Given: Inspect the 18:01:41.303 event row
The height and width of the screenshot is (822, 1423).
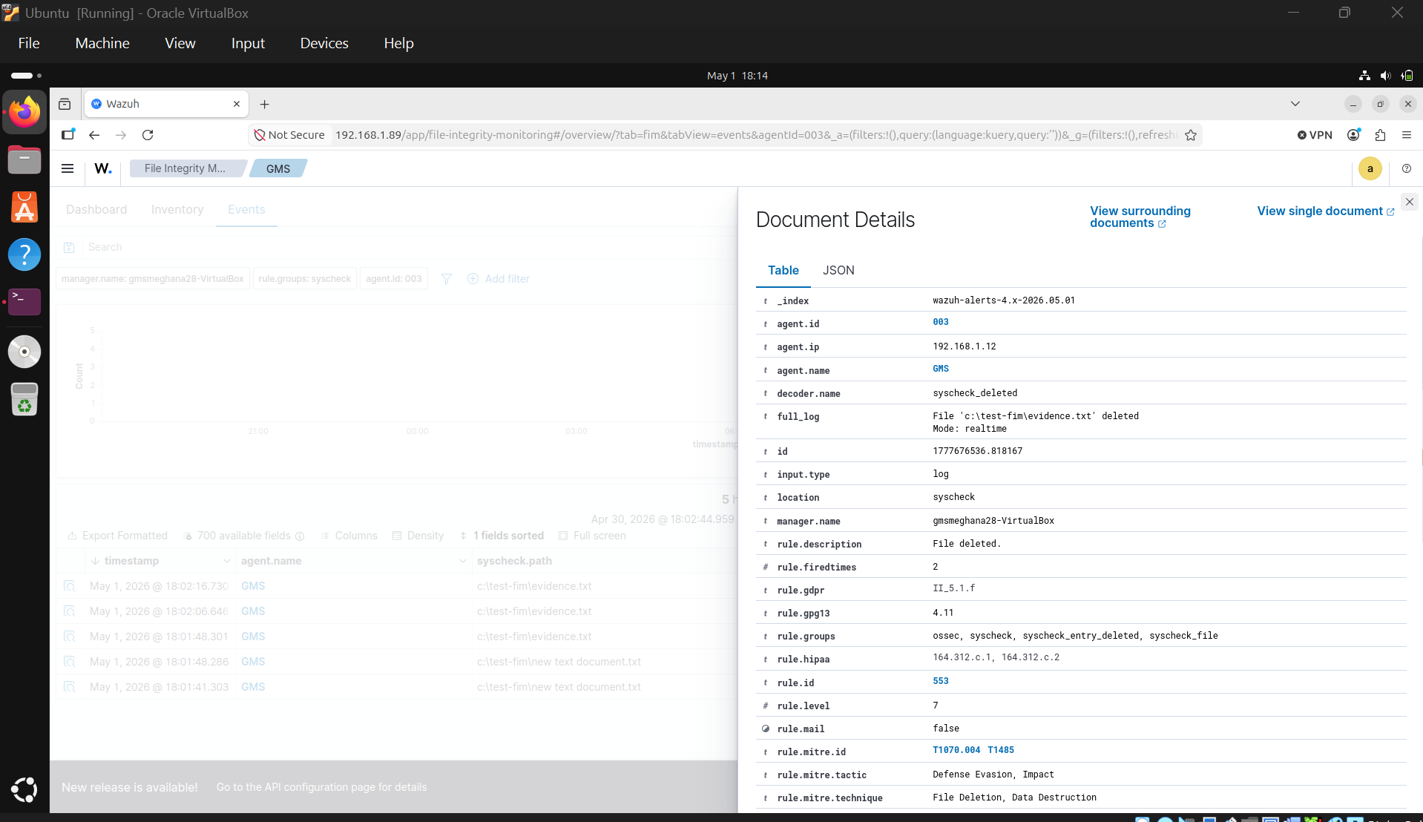Looking at the screenshot, I should [70, 687].
